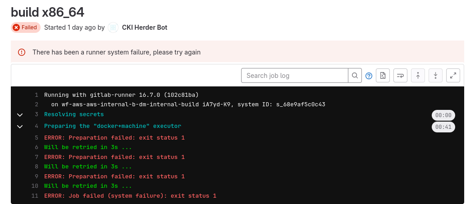Open the job log search help
Viewport: 475px width, 204px height.
coord(369,76)
